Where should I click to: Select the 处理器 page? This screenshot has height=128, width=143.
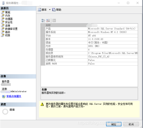coord(9,19)
